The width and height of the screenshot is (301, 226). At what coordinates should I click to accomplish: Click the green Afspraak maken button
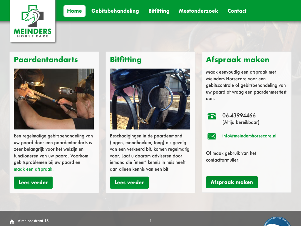tap(232, 182)
